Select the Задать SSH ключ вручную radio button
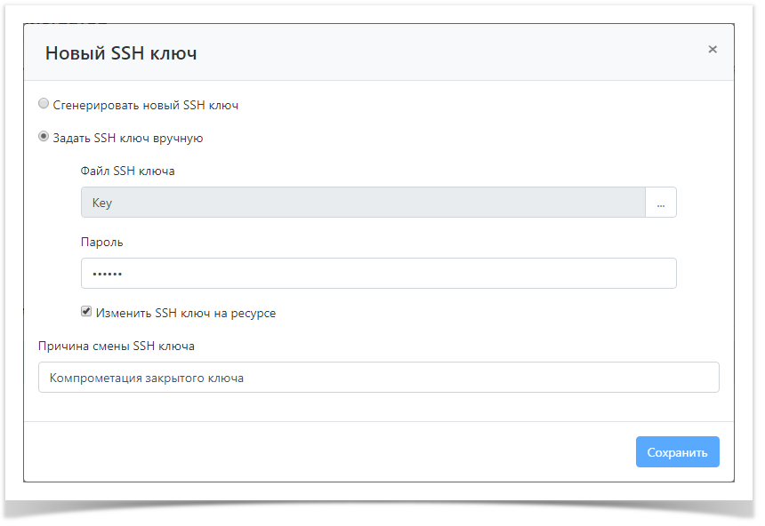This screenshot has width=765, height=526. 44,137
